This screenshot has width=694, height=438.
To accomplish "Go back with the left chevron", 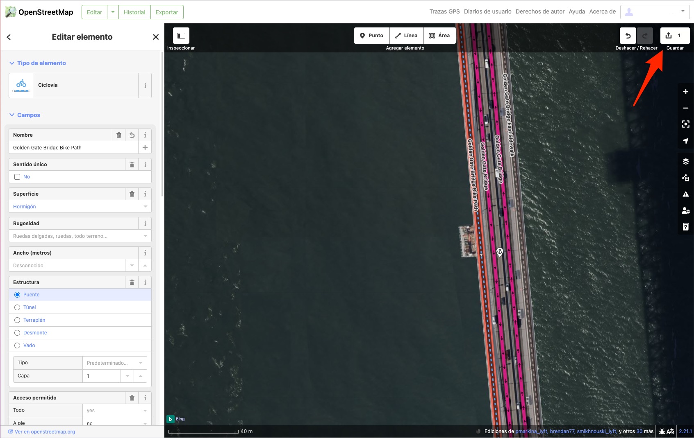I will tap(9, 37).
